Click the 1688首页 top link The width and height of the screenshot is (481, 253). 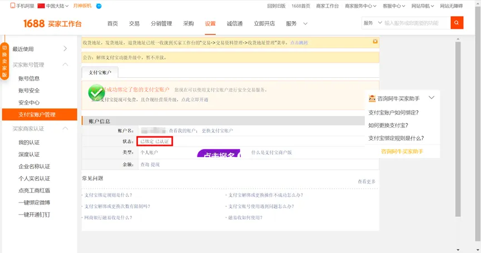tap(301, 6)
